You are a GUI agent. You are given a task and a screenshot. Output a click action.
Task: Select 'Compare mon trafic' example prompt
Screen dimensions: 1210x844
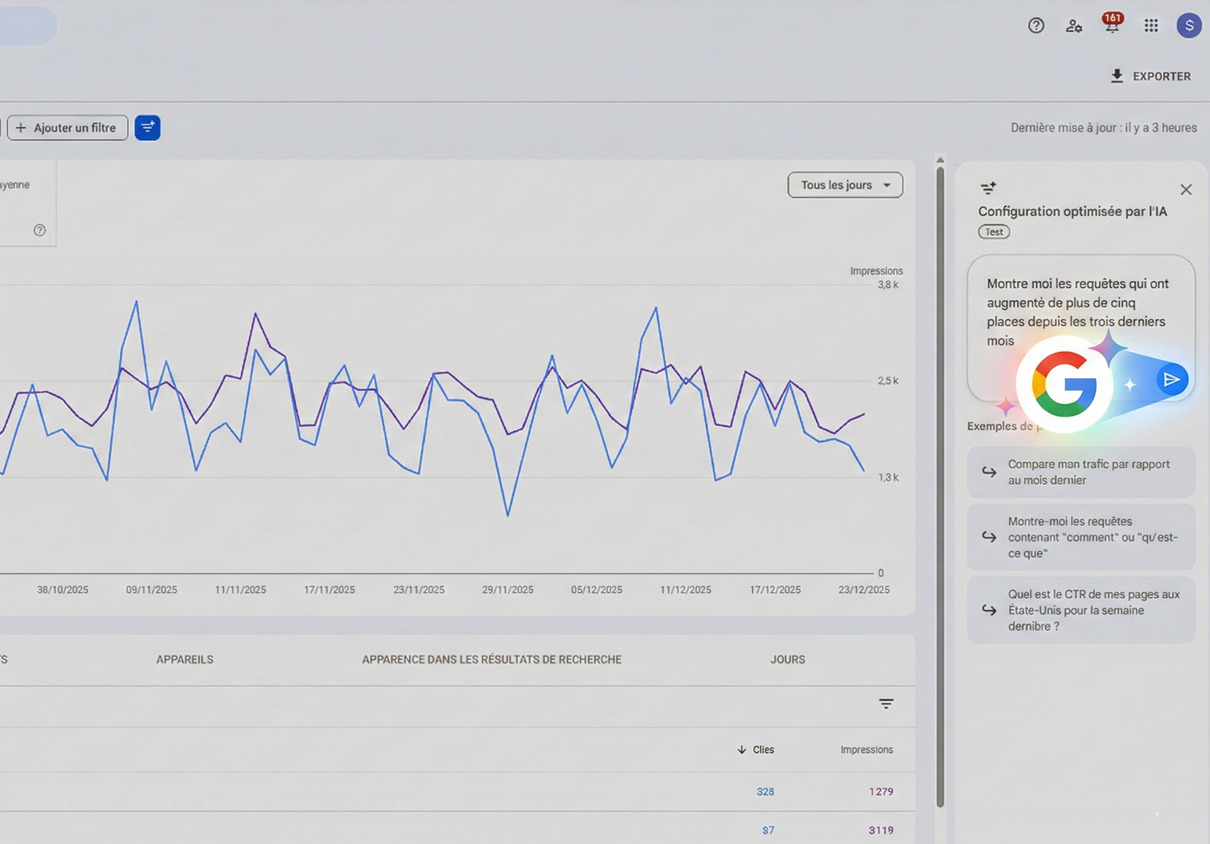(1080, 472)
